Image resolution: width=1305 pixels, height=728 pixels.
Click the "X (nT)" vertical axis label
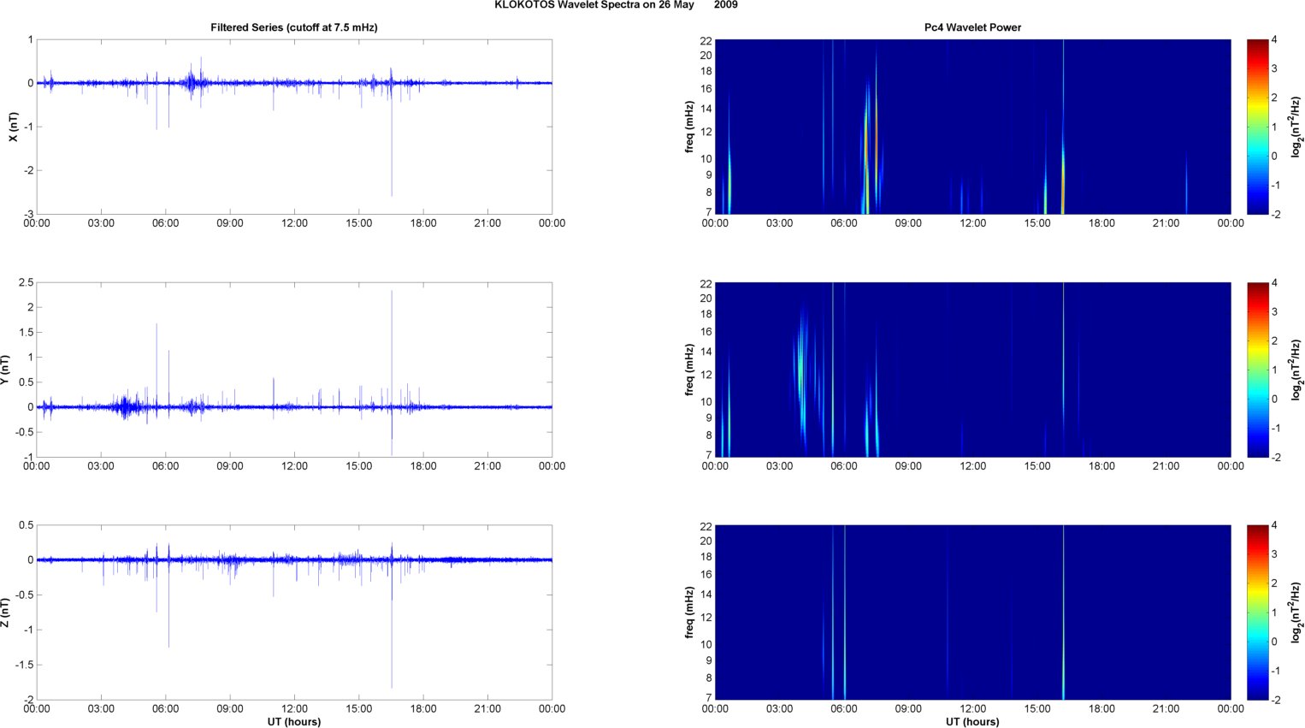[13, 127]
